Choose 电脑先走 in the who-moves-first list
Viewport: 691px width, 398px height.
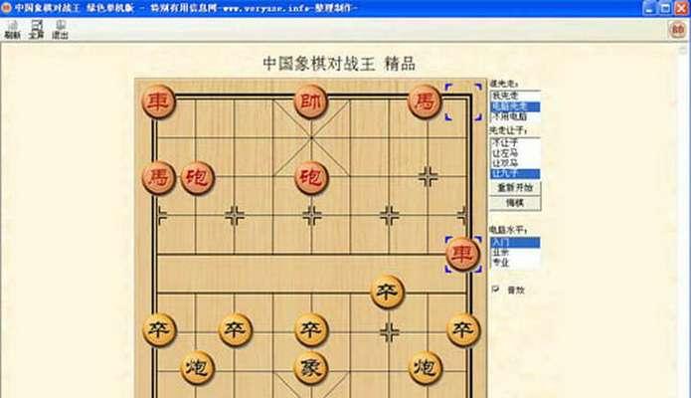tap(515, 106)
